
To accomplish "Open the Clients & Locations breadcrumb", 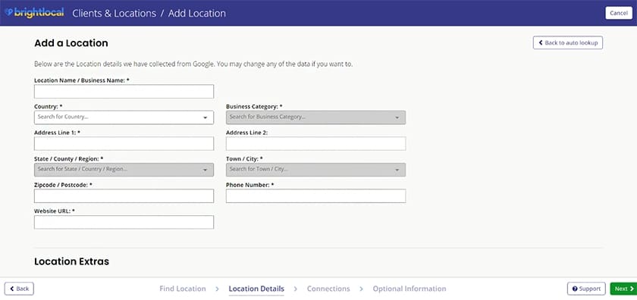I will tap(115, 13).
